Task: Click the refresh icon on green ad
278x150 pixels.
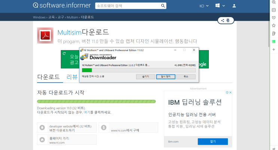Action: 64,53
